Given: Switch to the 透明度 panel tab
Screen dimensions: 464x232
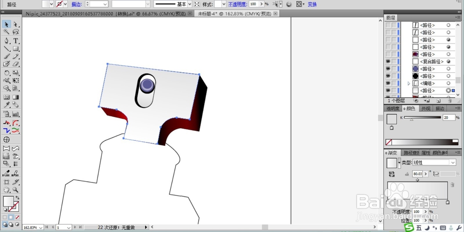Looking at the screenshot, I should 393,109.
